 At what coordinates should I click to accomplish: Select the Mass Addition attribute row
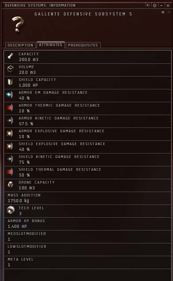pos(87,198)
